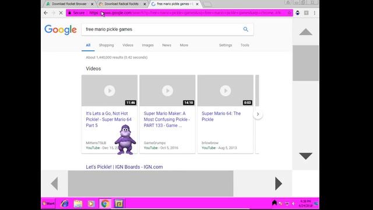Bookmark this page with the star icon

290,13
